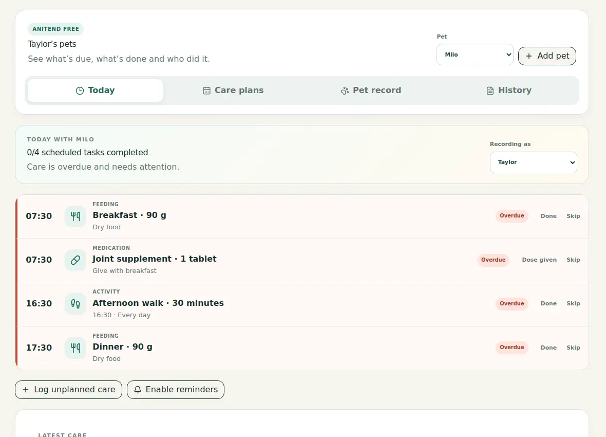Mark Dinner as Done
The height and width of the screenshot is (437, 606).
[x=548, y=348]
